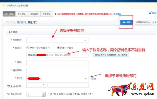
Task: Open the 证书允许开启 number dropdown
Action: pyautogui.click(x=36, y=94)
